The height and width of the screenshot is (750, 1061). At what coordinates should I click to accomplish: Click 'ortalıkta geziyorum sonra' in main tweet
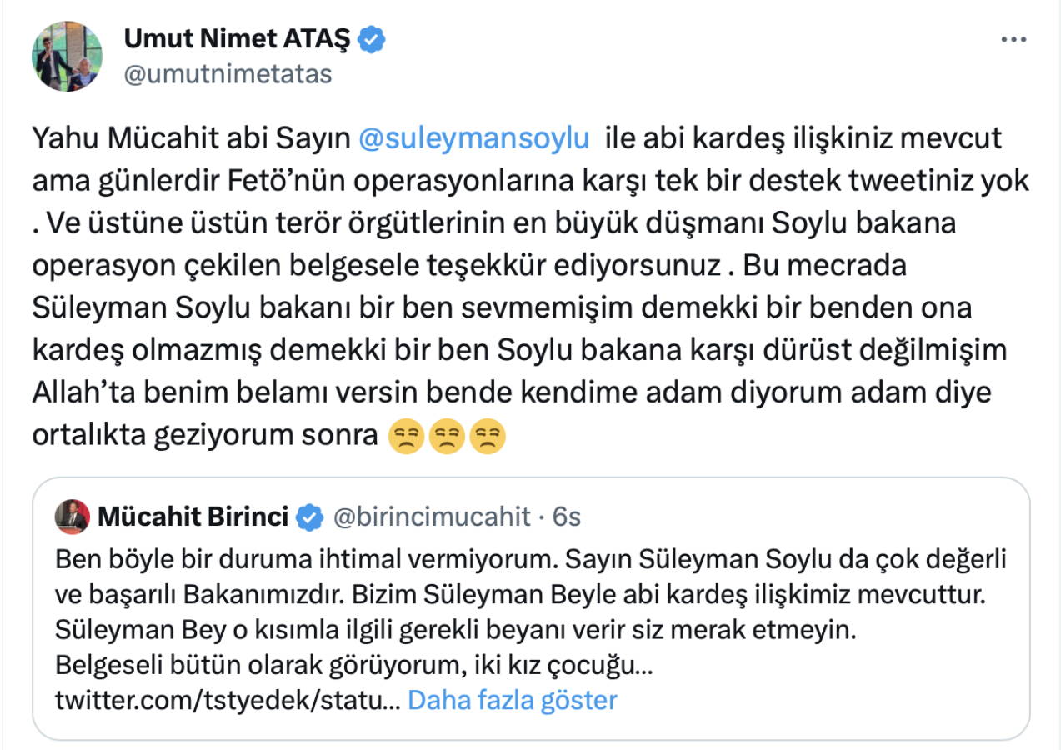tap(205, 435)
